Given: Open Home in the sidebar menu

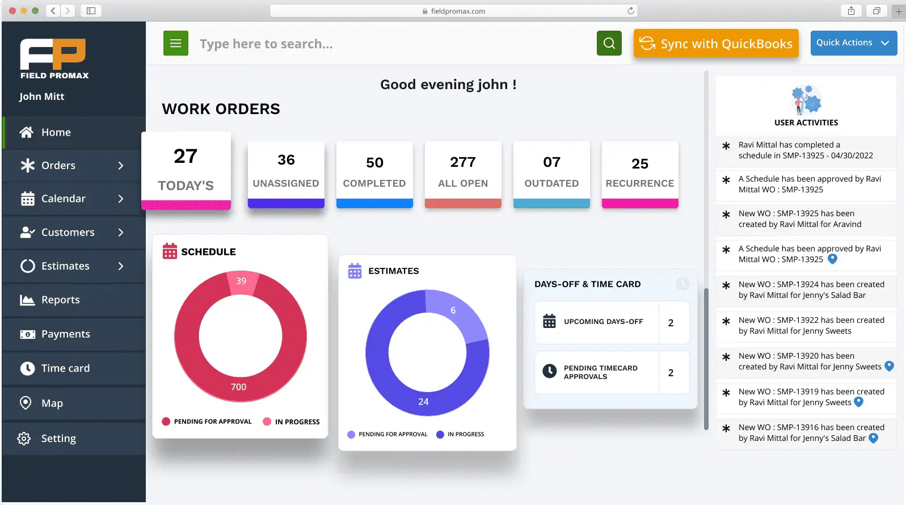Looking at the screenshot, I should coord(74,132).
